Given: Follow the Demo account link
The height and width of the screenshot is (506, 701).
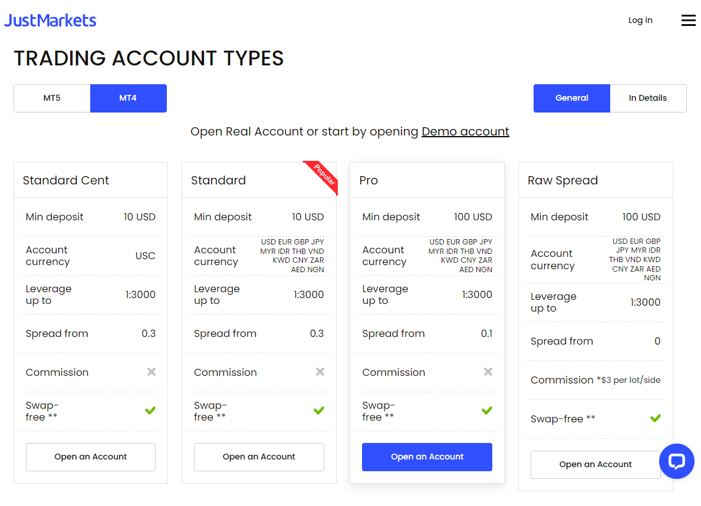Looking at the screenshot, I should (465, 131).
